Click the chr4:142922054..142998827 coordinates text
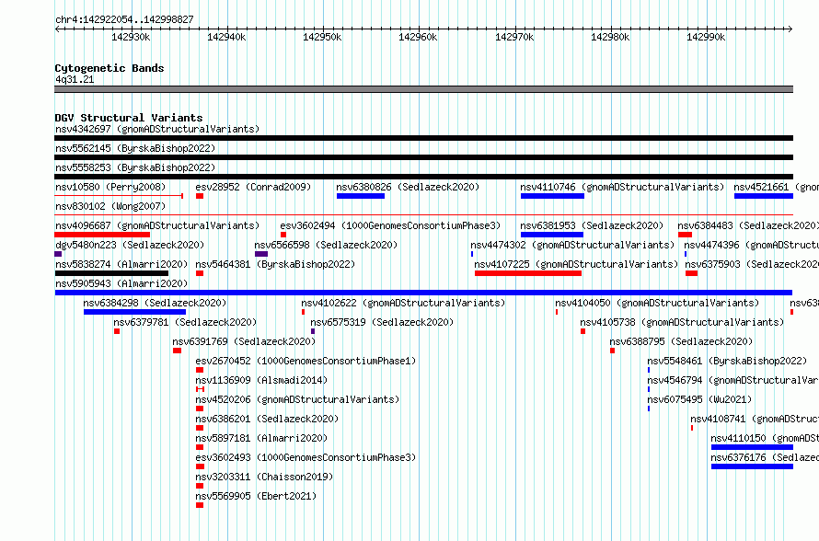The image size is (819, 541). pos(124,19)
